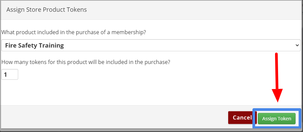Click the chevron arrow of product select
Image resolution: width=303 pixels, height=132 pixels.
(297, 45)
